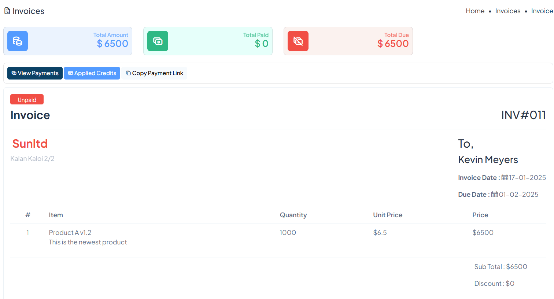Viewport: 554px width, 299px height.
Task: Open the View Payments button
Action: (x=35, y=73)
